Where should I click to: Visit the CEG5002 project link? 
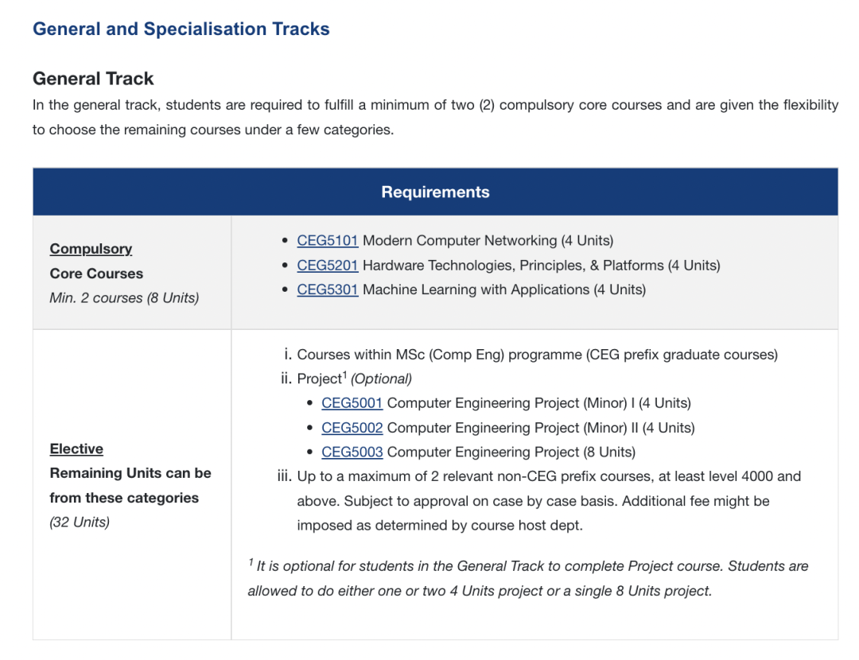(352, 427)
